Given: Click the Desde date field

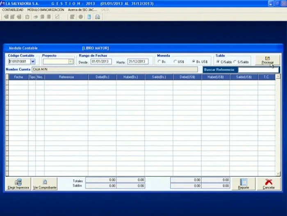Looking at the screenshot, I should coord(101,61).
